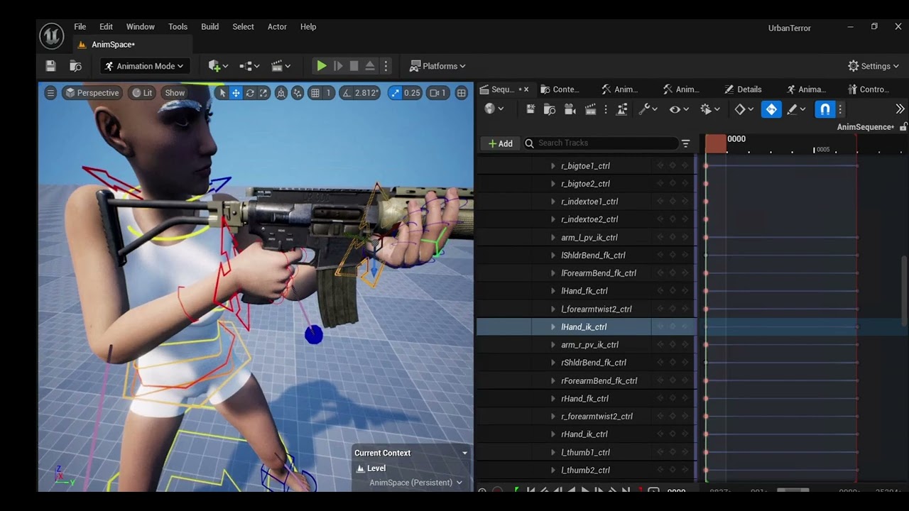The width and height of the screenshot is (909, 511).
Task: Switch to the Details tab
Action: 743,89
